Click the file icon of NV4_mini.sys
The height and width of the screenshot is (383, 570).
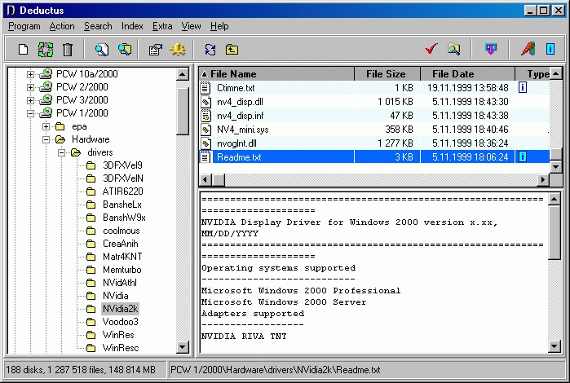(205, 130)
